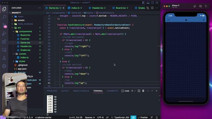Viewport: 212px width, 119px height.
Task: Open the Tabnine hexagon view in activity bar
Action: [x=4, y=66]
